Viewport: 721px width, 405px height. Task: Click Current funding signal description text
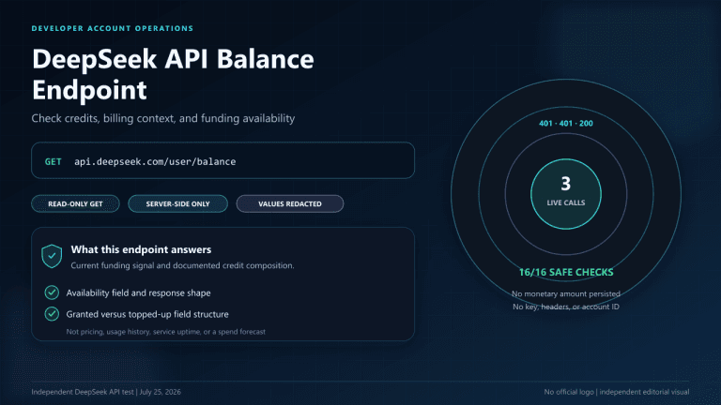click(182, 265)
